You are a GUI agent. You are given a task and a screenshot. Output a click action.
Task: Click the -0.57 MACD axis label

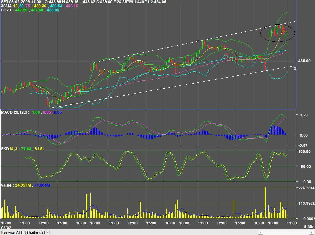coord(303,145)
